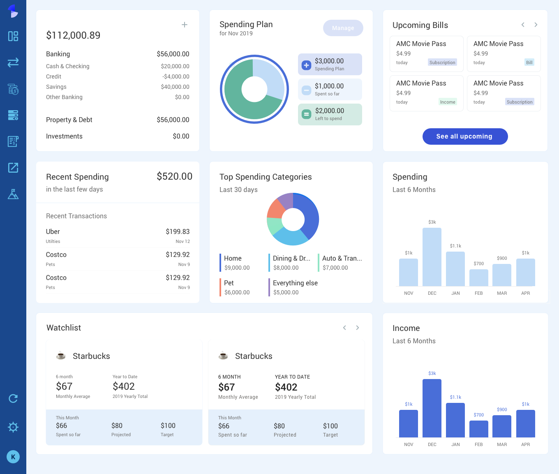
Task: Click the coffee icon on second Starbucks card
Action: 223,356
